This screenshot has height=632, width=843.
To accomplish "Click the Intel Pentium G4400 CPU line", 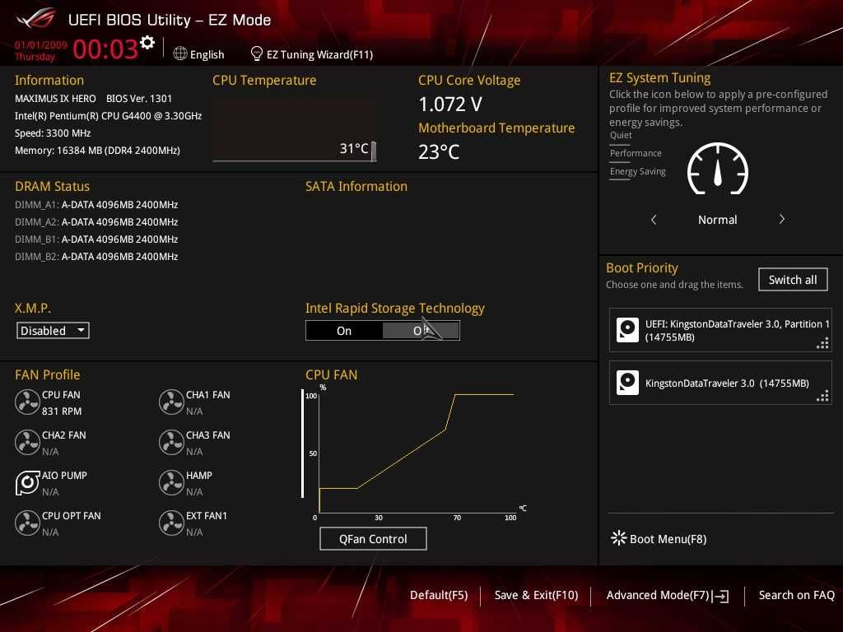I will tap(108, 116).
